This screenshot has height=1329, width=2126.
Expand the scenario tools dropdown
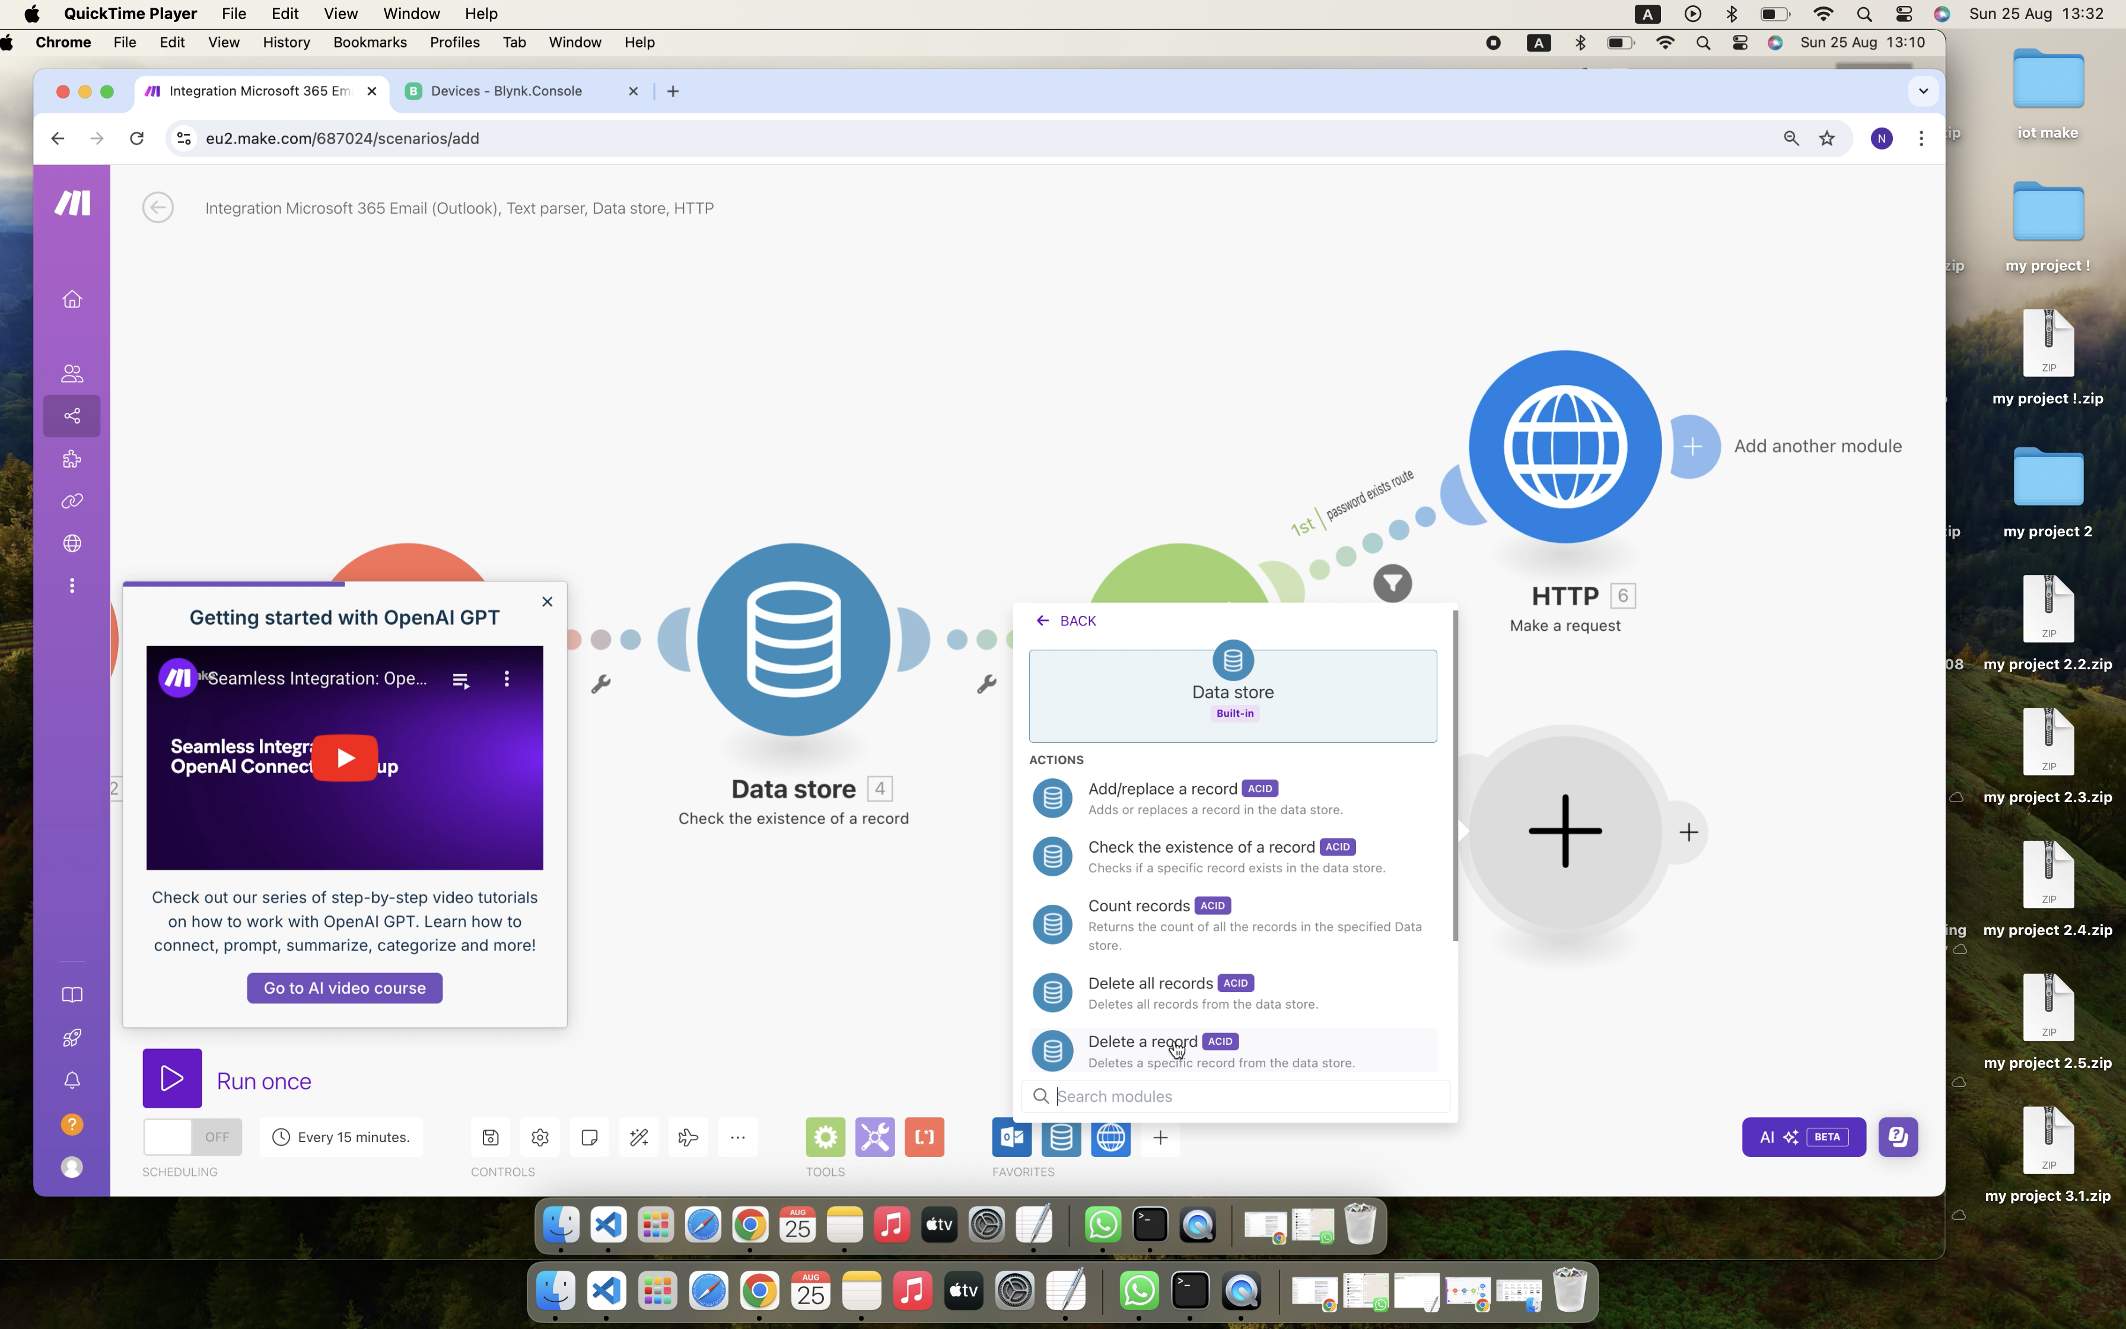click(x=738, y=1136)
